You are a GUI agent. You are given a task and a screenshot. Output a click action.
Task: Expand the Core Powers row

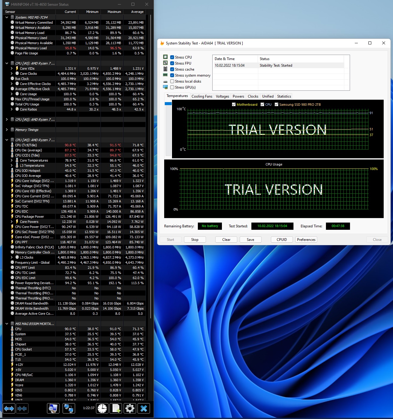click(12, 222)
